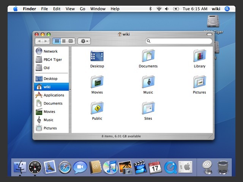Launch QuickTime Player from the Dock
This screenshot has height=182, width=243.
click(x=170, y=167)
